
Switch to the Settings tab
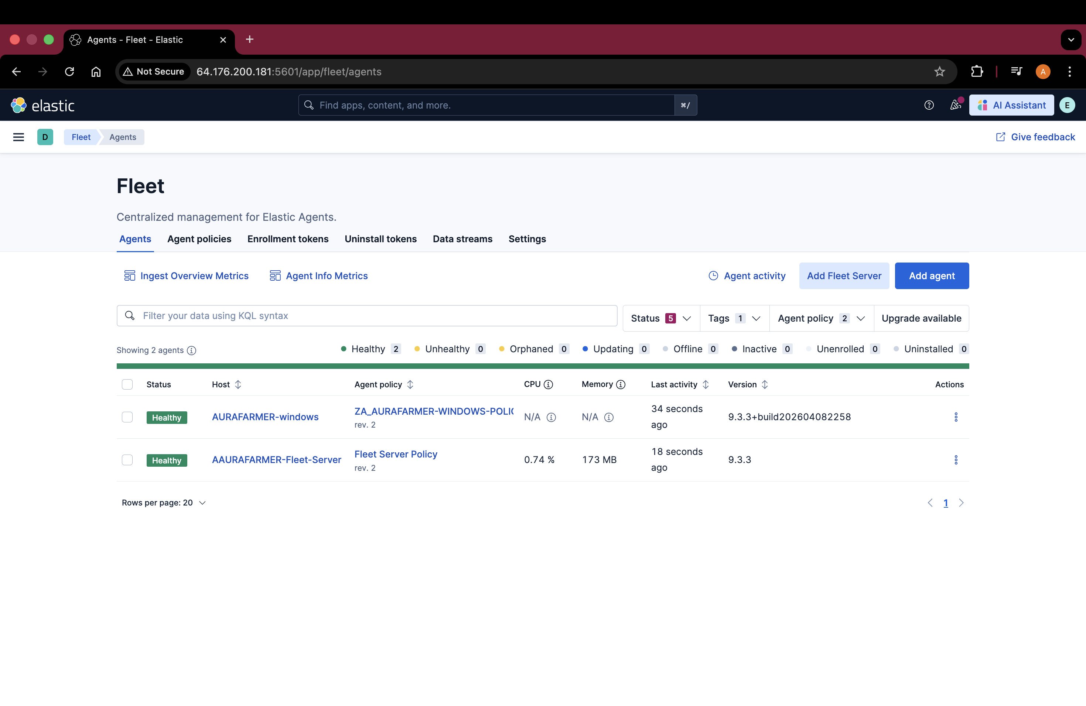pyautogui.click(x=527, y=239)
